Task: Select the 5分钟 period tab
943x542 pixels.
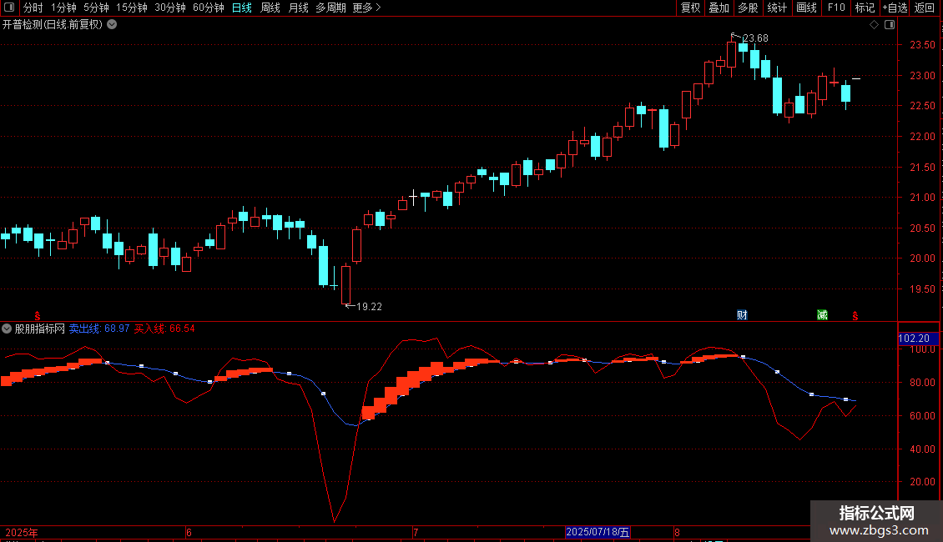Action: (x=96, y=8)
